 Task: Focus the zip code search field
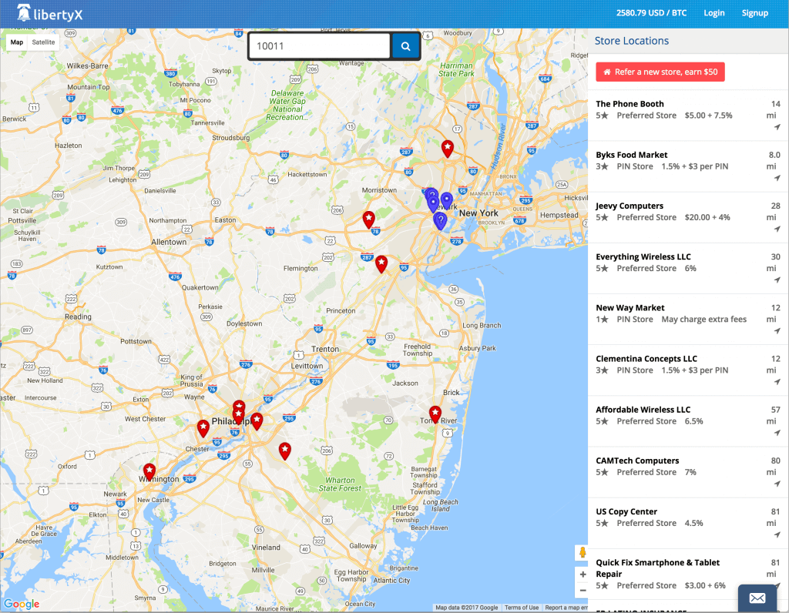320,46
